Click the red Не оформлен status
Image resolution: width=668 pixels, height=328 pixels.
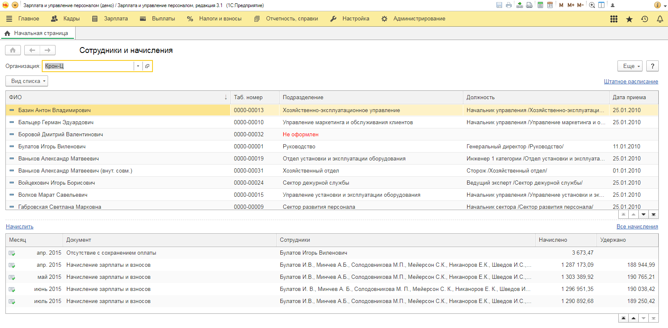point(300,134)
